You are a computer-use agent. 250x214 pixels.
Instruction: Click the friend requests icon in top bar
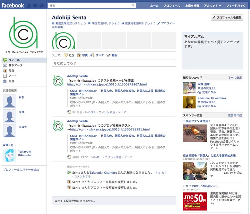click(29, 6)
